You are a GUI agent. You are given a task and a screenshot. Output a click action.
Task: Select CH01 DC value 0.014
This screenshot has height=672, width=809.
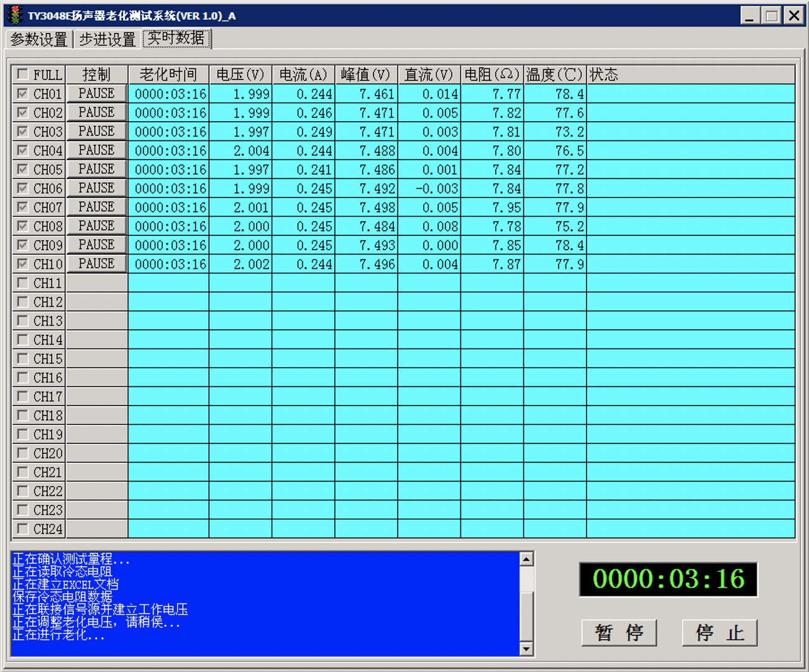429,94
